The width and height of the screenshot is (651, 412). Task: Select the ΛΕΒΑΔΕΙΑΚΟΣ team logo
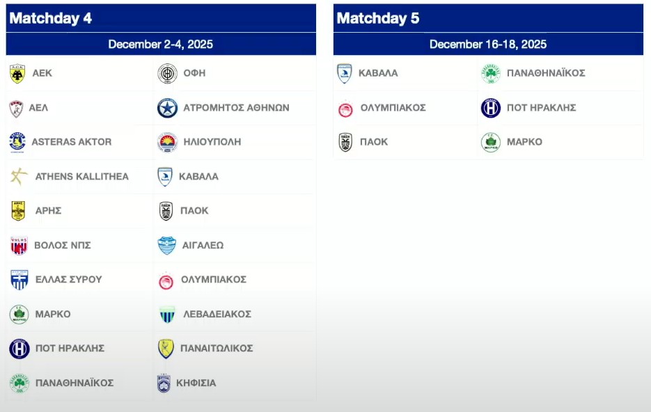click(167, 315)
